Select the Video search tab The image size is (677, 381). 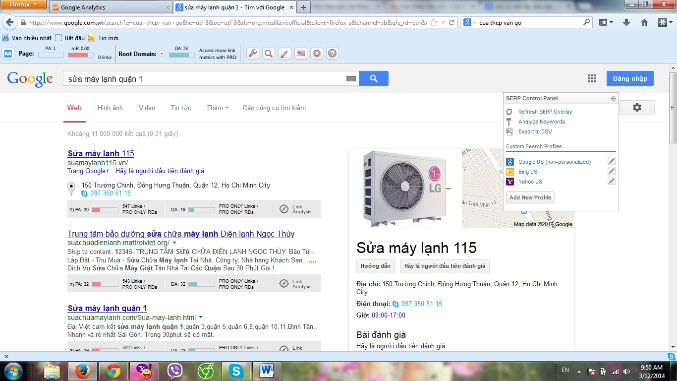point(147,108)
